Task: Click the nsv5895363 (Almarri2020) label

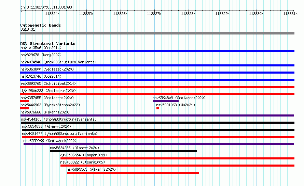Action: point(91,169)
